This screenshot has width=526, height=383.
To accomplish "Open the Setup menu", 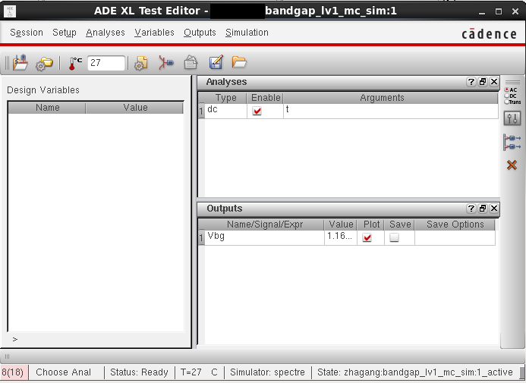I will click(x=65, y=33).
